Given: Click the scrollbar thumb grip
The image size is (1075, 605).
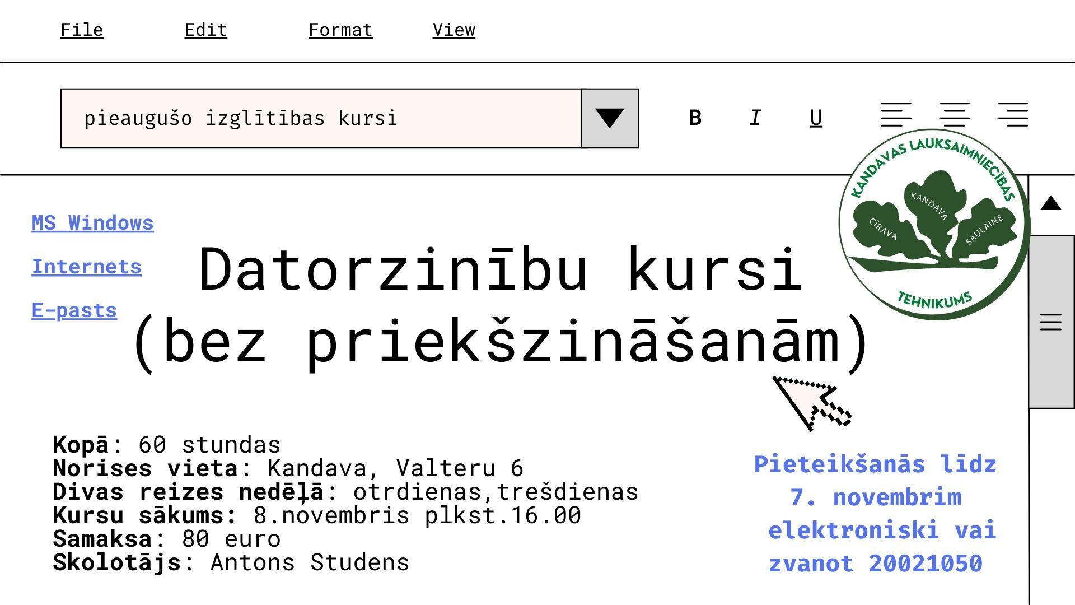Looking at the screenshot, I should [x=1051, y=322].
